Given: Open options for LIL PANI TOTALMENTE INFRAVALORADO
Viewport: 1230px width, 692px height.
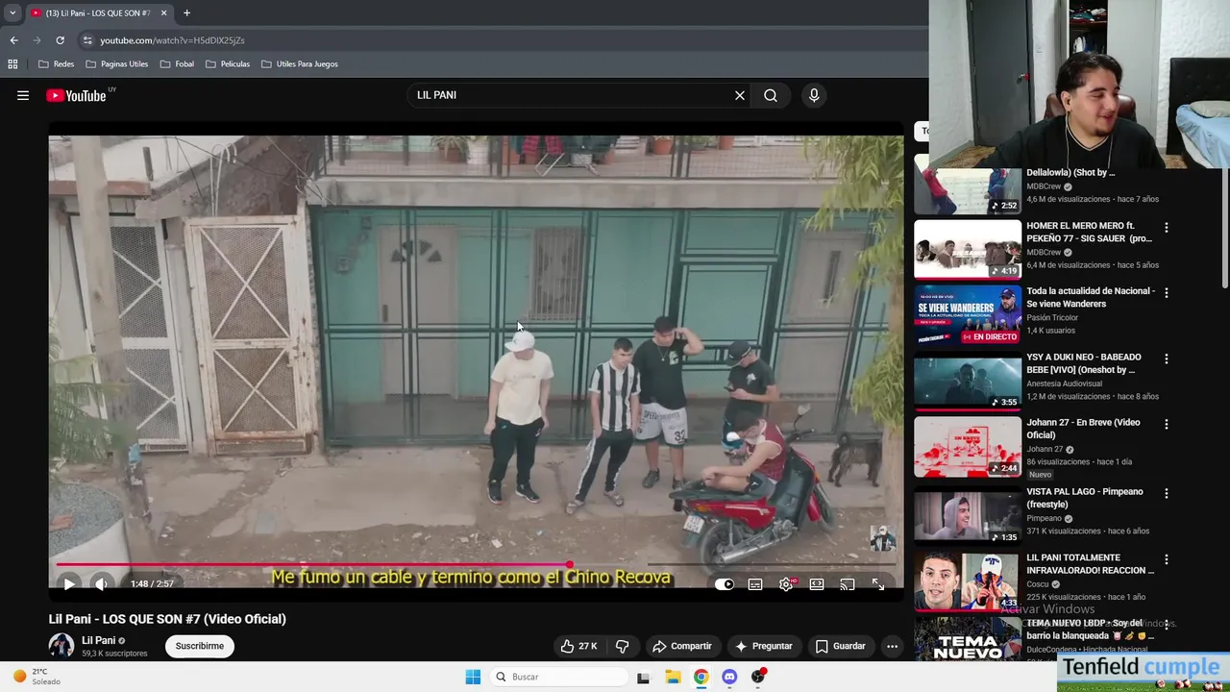Looking at the screenshot, I should (1167, 559).
